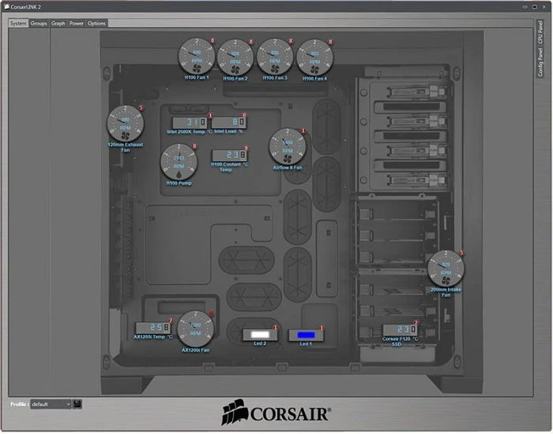The image size is (553, 434).
Task: Select the AX1200i Fan gauge
Action: point(195,329)
